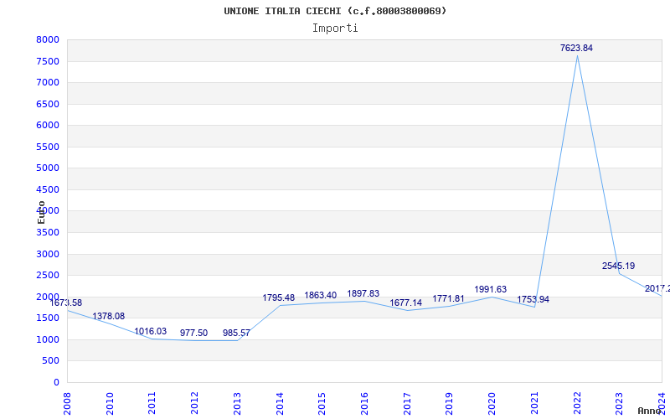Image resolution: width=670 pixels, height=419 pixels.
Task: Click the x-axis year 2015
Action: click(322, 403)
